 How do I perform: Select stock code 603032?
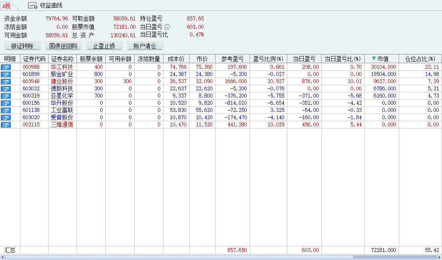tap(31, 89)
